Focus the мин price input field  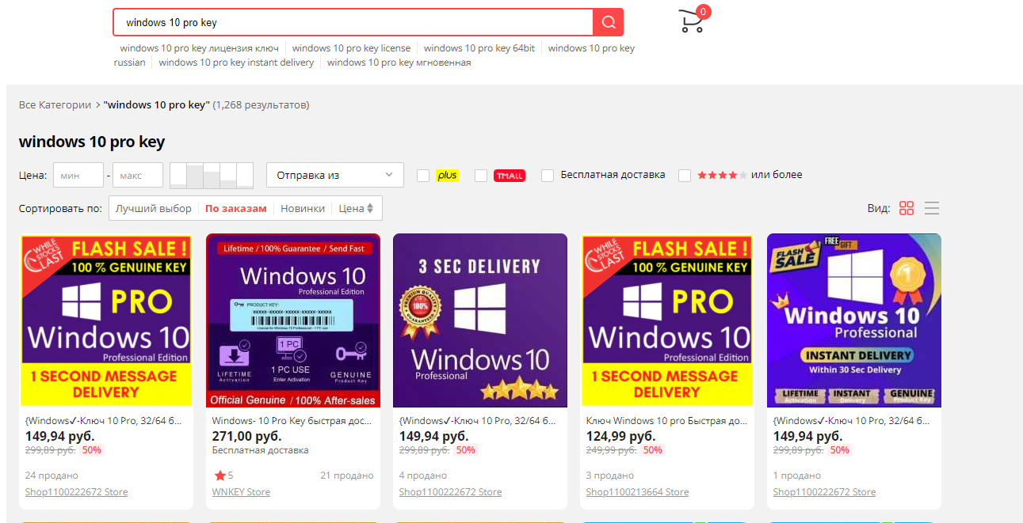pos(78,175)
